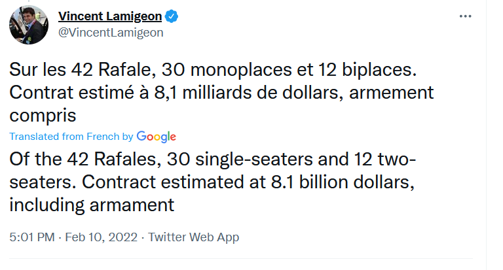Click the Vincent Lamigeon display name

tap(111, 16)
